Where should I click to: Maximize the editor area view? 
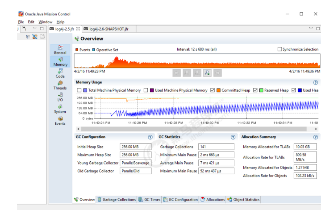click(318, 28)
